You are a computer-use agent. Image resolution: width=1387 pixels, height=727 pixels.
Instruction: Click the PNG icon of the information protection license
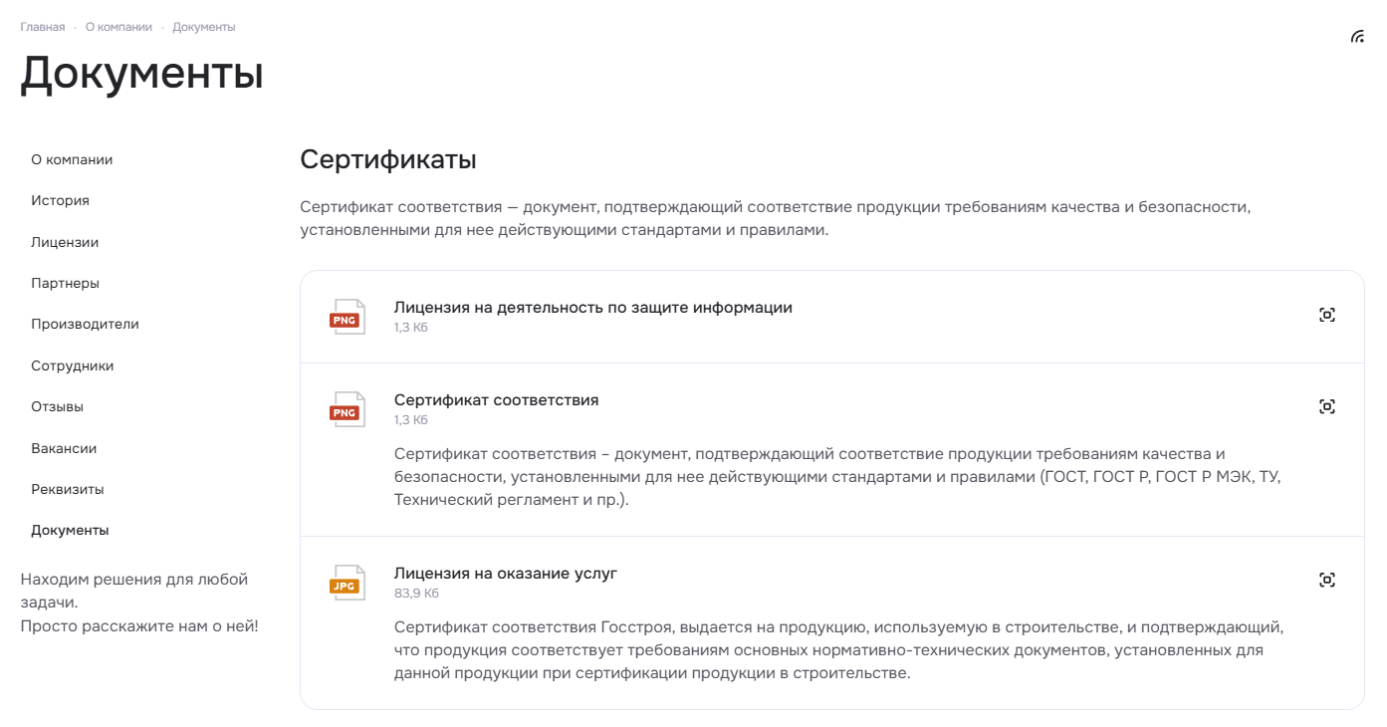tap(347, 317)
